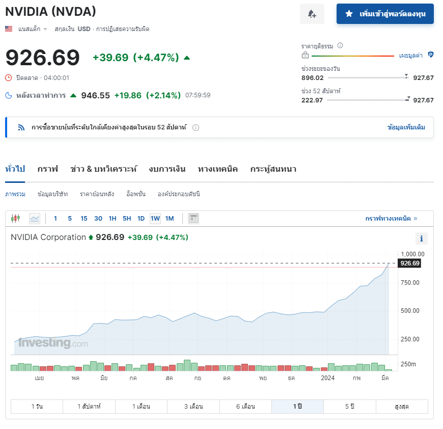Set chart interval to 5H

click(x=127, y=219)
